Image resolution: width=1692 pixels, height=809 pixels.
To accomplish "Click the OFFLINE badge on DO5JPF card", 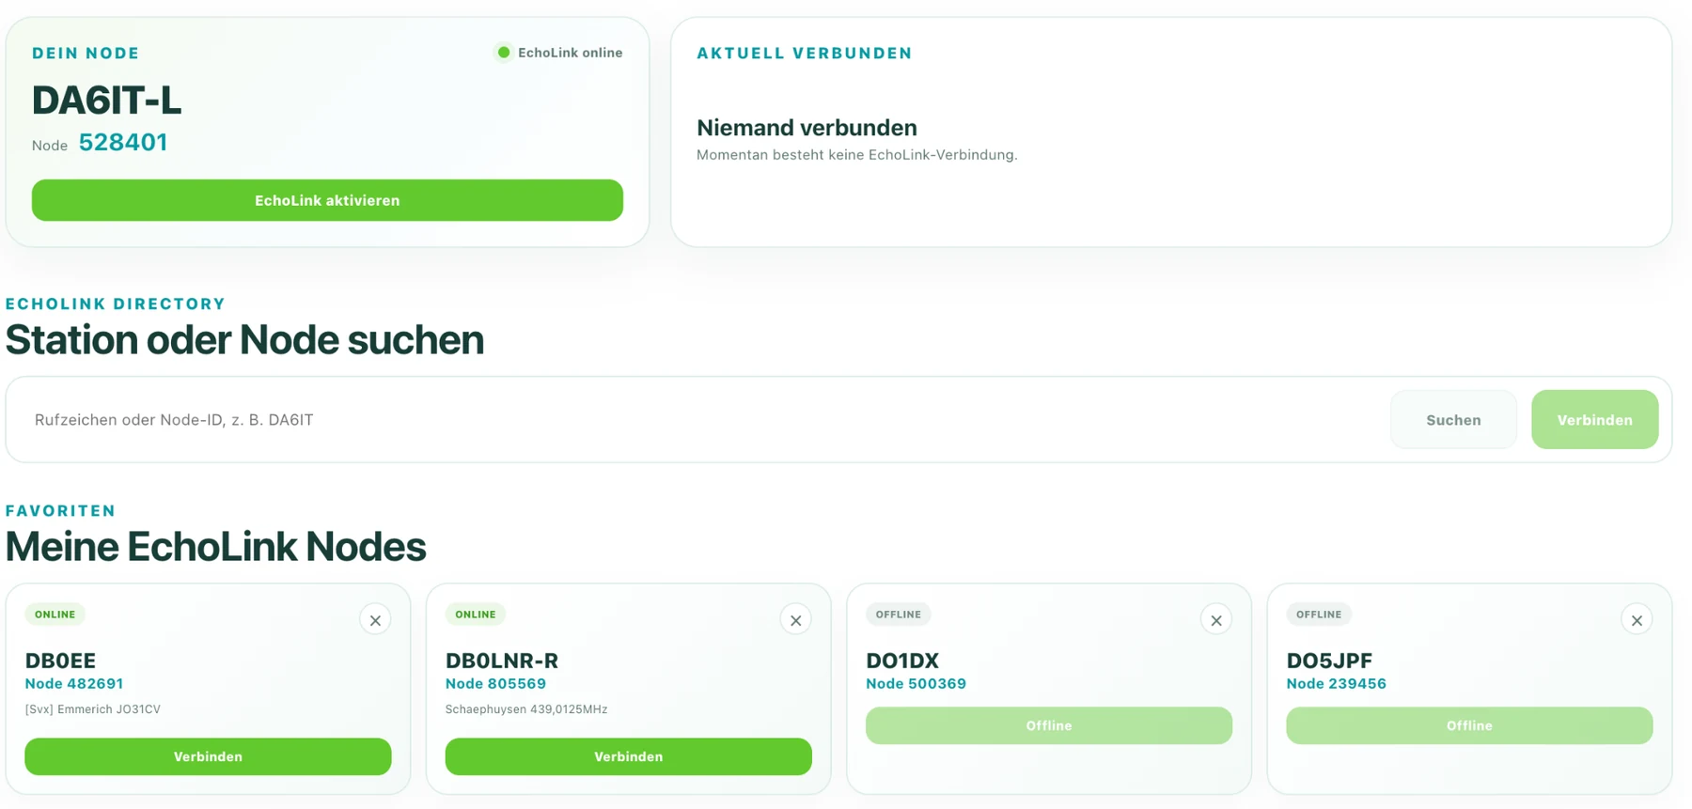I will [1319, 615].
